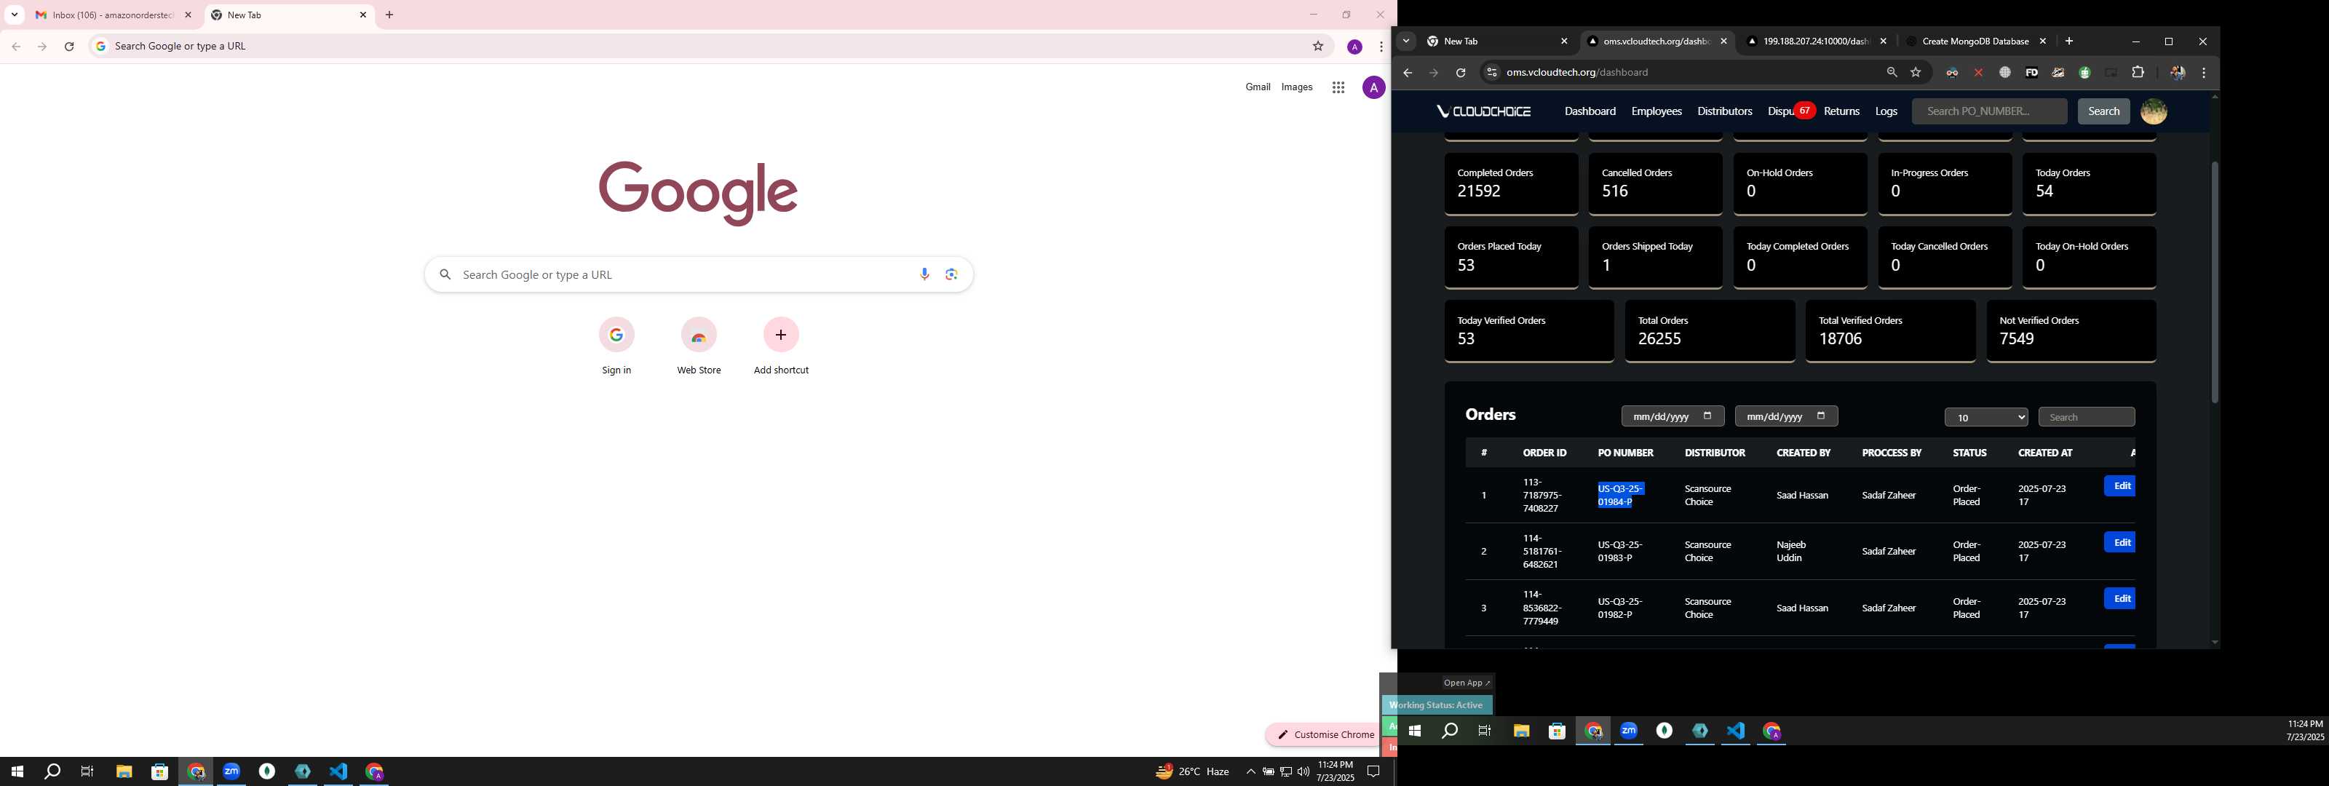The height and width of the screenshot is (786, 2329).
Task: Open File Explorer from left-screen taskbar
Action: pos(124,771)
